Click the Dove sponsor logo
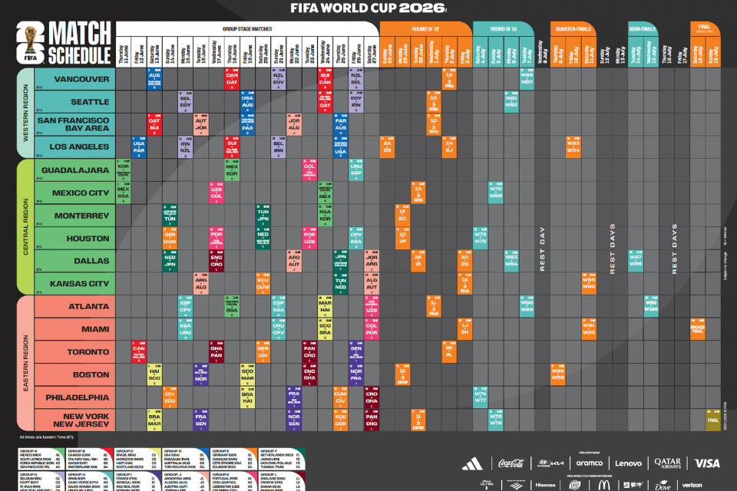The height and width of the screenshot is (491, 737). pos(663,485)
